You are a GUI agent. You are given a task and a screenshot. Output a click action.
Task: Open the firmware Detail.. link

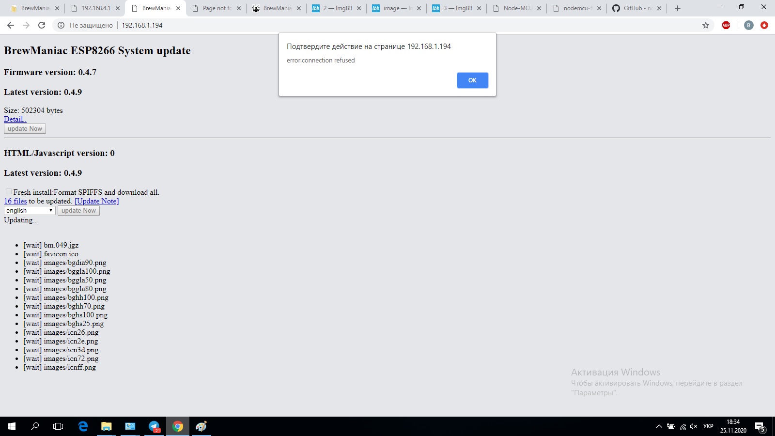[15, 119]
